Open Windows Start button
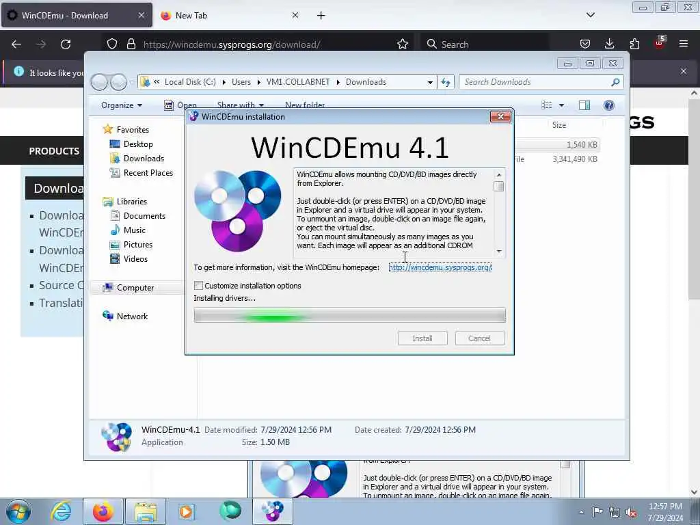 point(18,511)
